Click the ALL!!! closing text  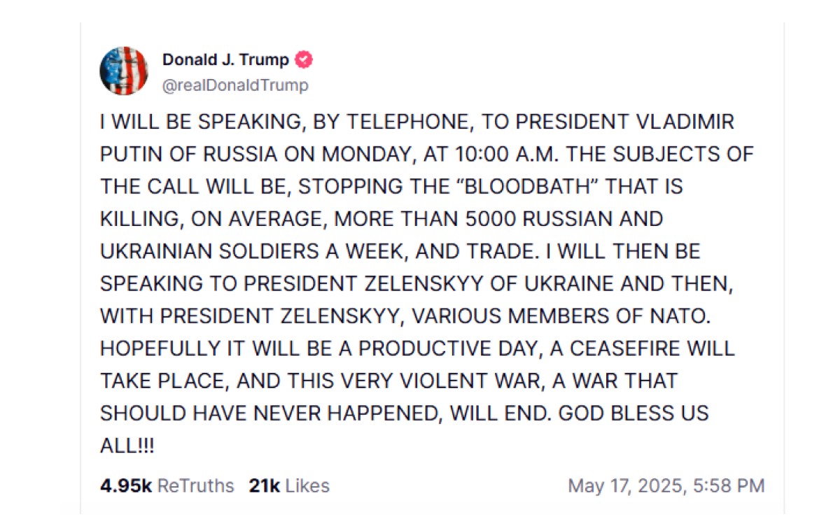tap(127, 446)
